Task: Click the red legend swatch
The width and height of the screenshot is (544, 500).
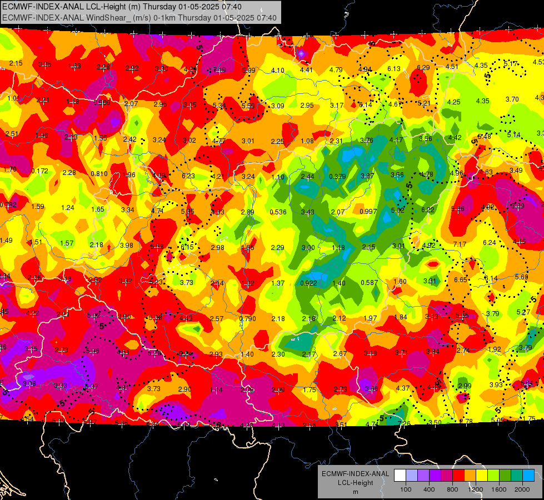Action: (458, 476)
